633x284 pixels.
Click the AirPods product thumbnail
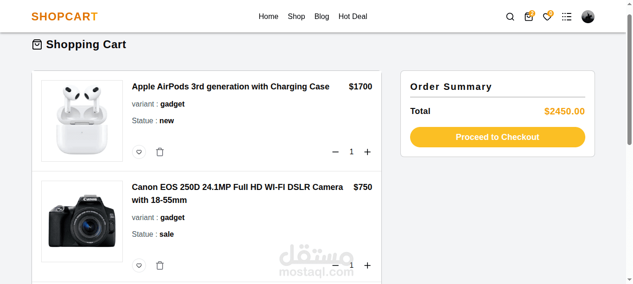pos(82,121)
